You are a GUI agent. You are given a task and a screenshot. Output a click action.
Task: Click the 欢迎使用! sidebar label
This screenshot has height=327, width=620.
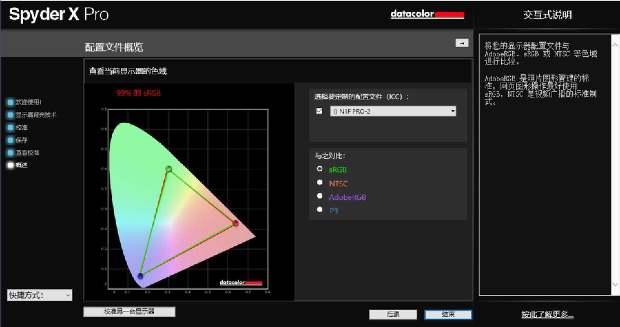pos(29,102)
